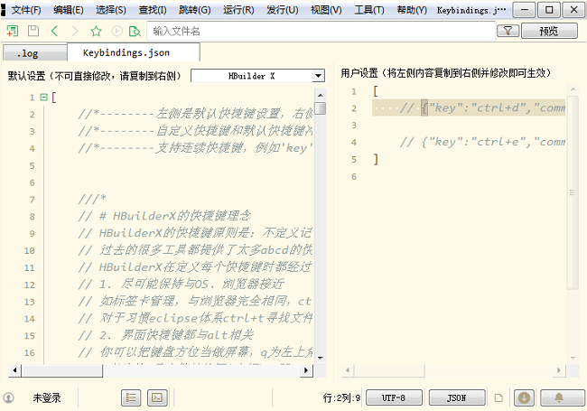The image size is (587, 411).
Task: Click the favorite star icon
Action: 97,31
